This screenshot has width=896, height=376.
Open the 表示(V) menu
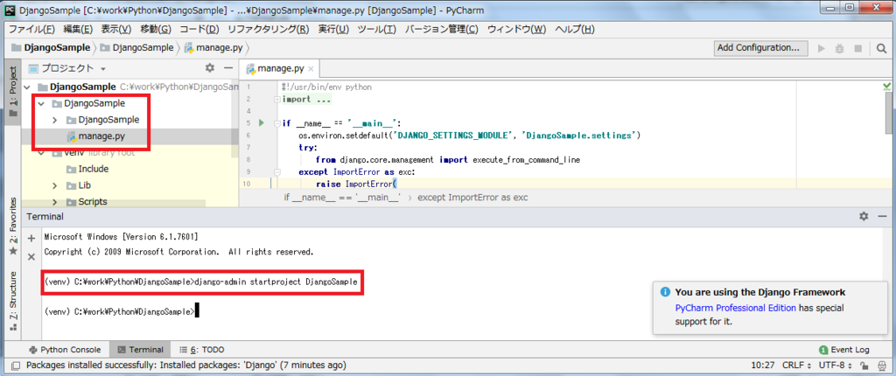(116, 29)
